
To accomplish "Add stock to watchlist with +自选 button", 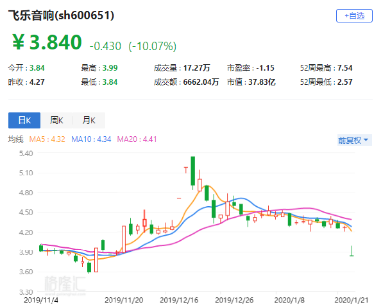I will pyautogui.click(x=354, y=16).
